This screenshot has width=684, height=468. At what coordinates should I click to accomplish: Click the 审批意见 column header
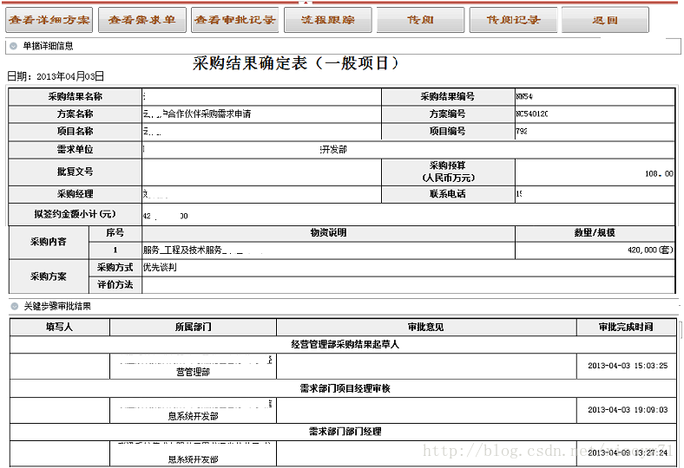coord(426,328)
